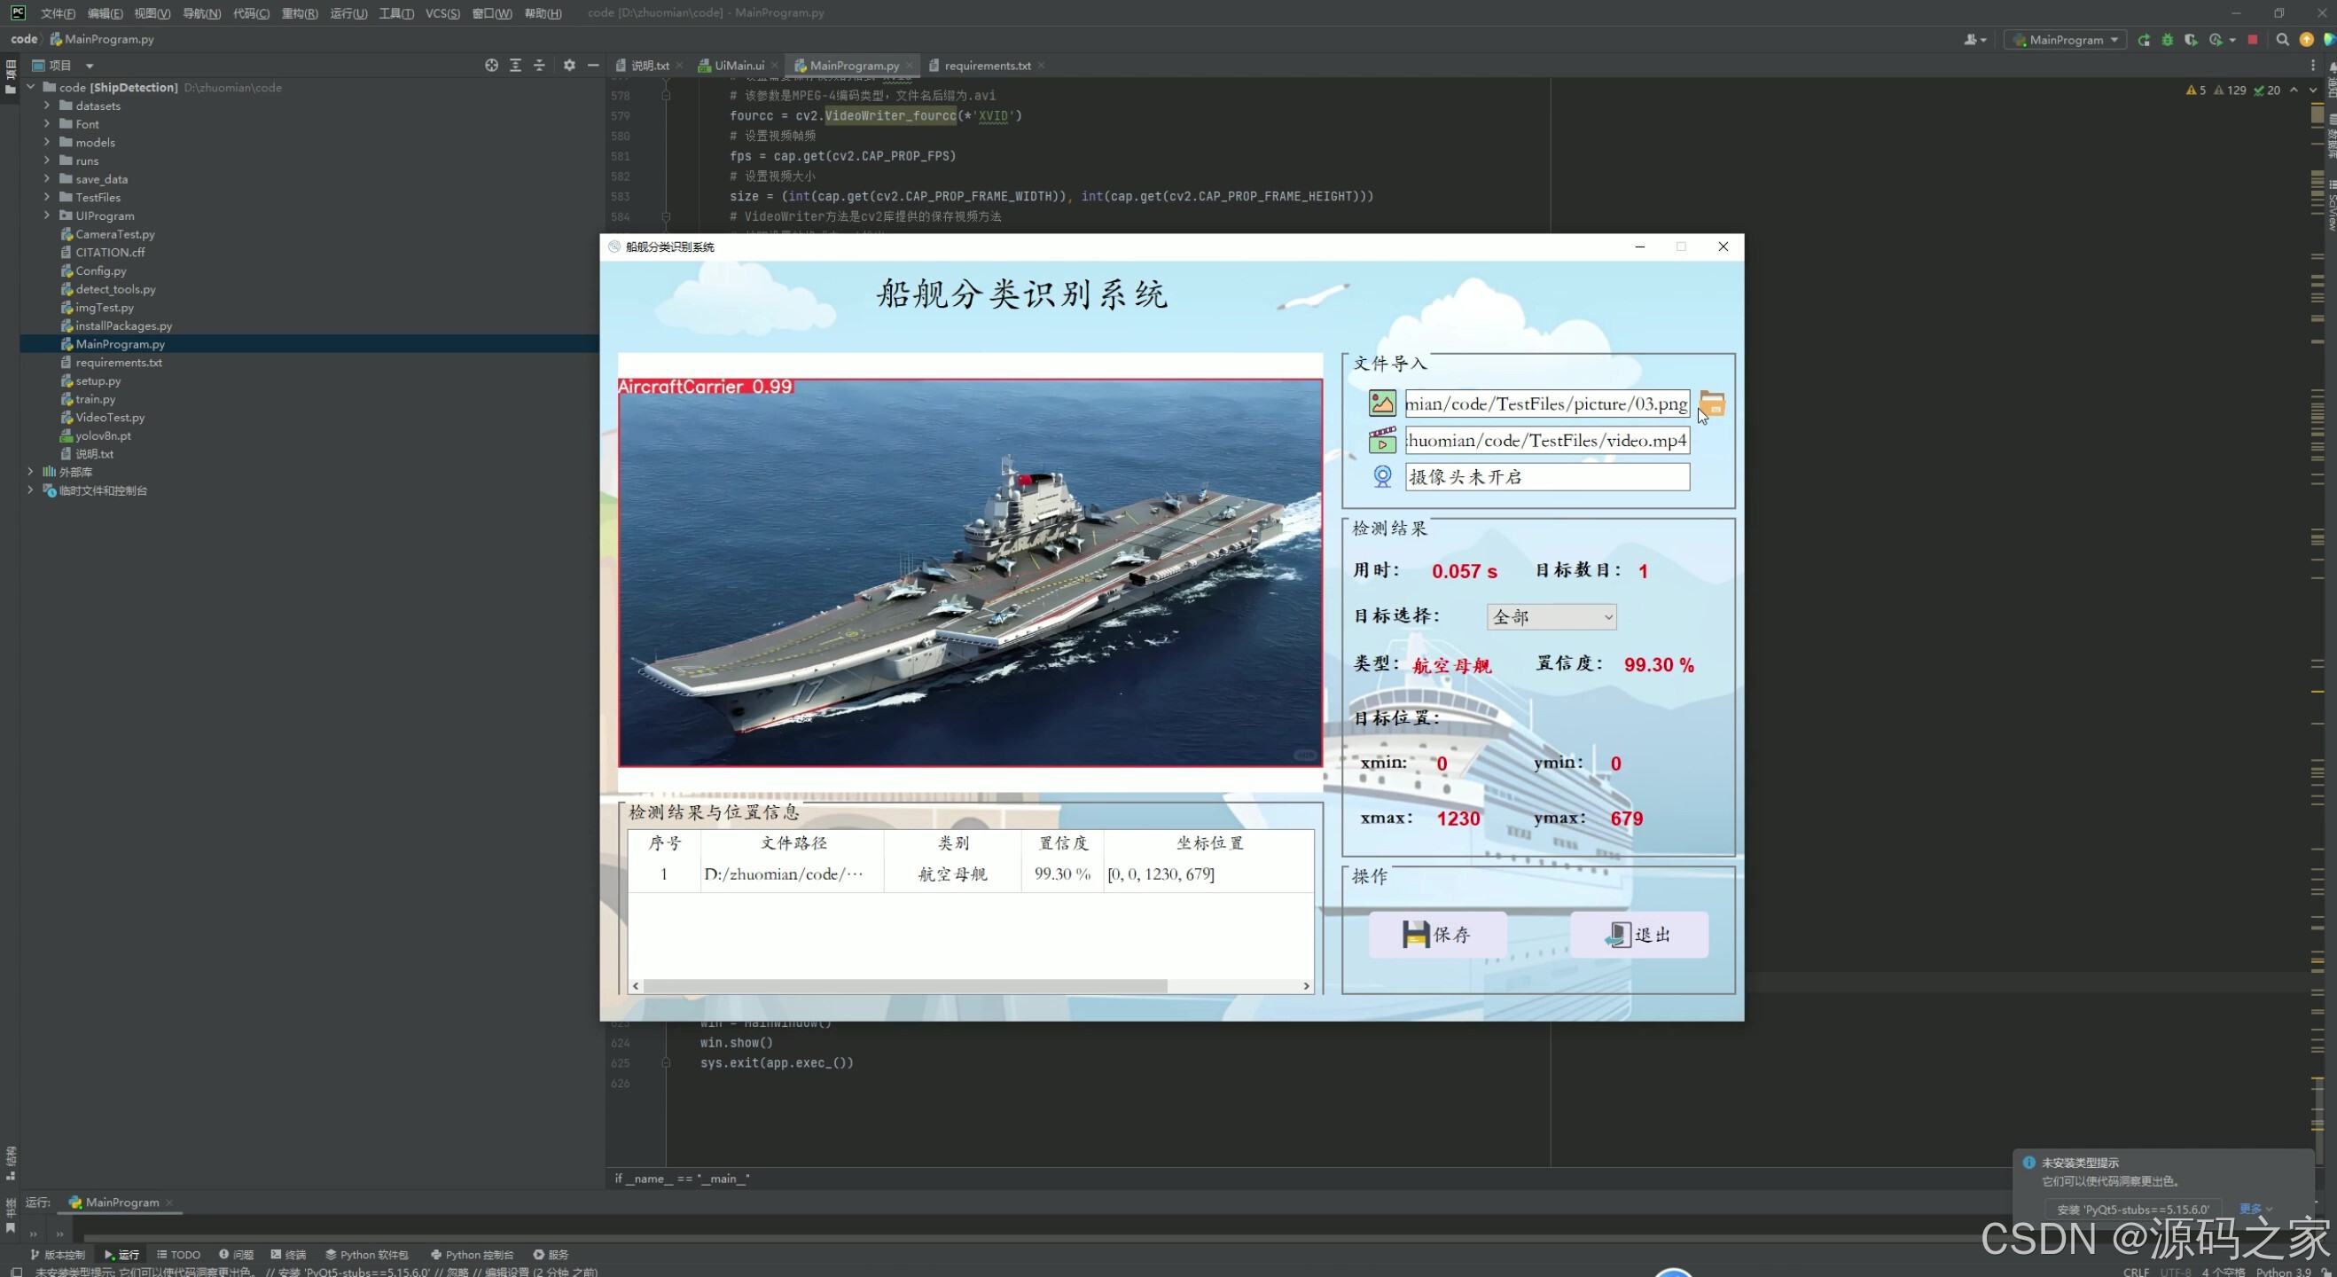Click the rerun MainProgram icon
This screenshot has width=2337, height=1277.
(2144, 40)
